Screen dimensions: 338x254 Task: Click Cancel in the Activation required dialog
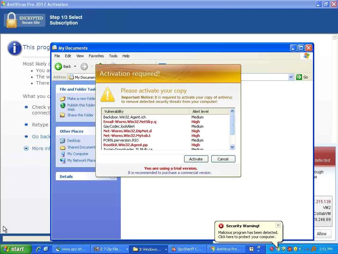click(223, 159)
